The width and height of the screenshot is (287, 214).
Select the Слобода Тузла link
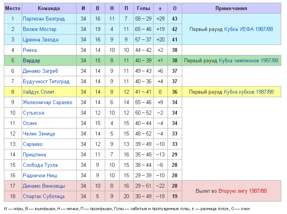click(x=40, y=165)
